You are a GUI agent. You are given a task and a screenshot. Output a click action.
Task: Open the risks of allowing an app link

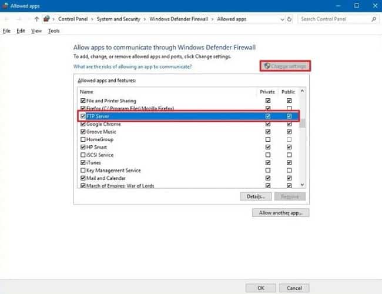(x=132, y=67)
